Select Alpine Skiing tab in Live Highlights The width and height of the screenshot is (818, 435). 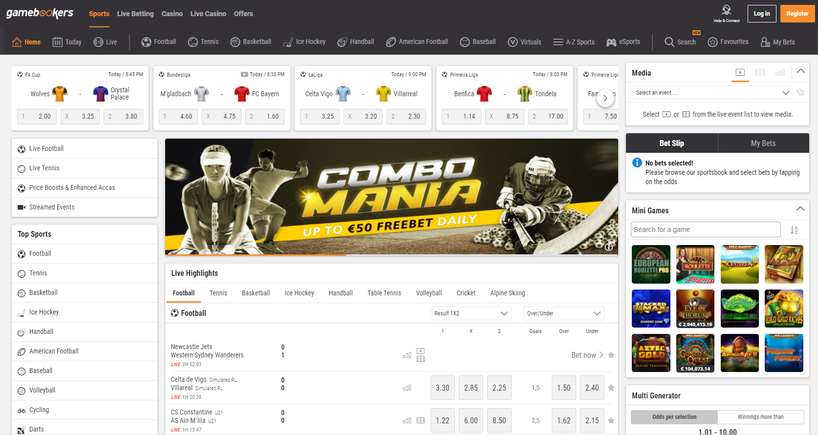coord(508,293)
